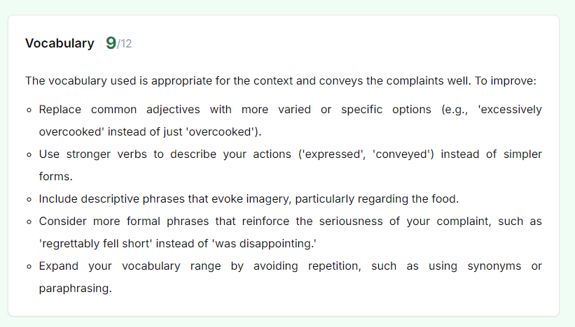This screenshot has height=327, width=575.
Task: Click the "/12" maximum score text
Action: pyautogui.click(x=125, y=44)
